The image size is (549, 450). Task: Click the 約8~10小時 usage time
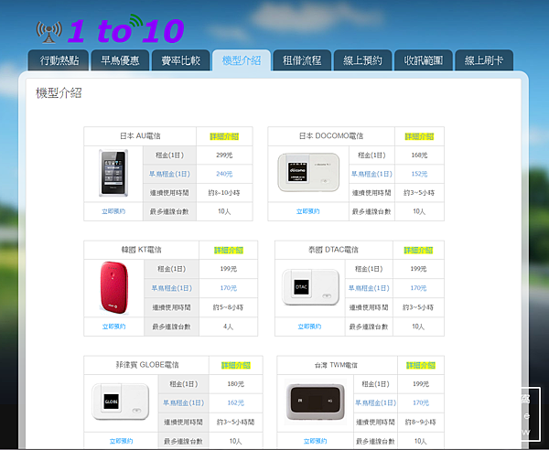(224, 192)
